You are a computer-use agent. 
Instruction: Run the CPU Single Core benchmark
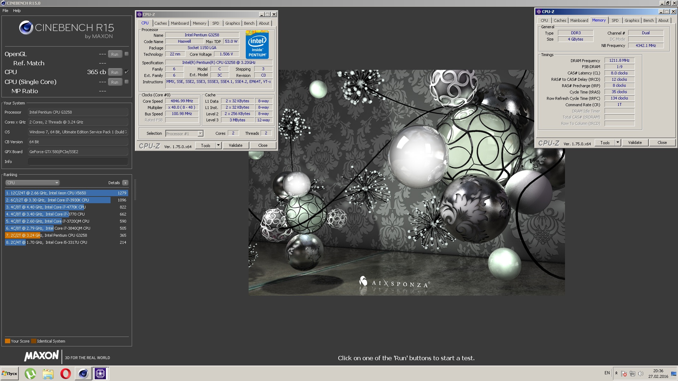click(x=115, y=82)
